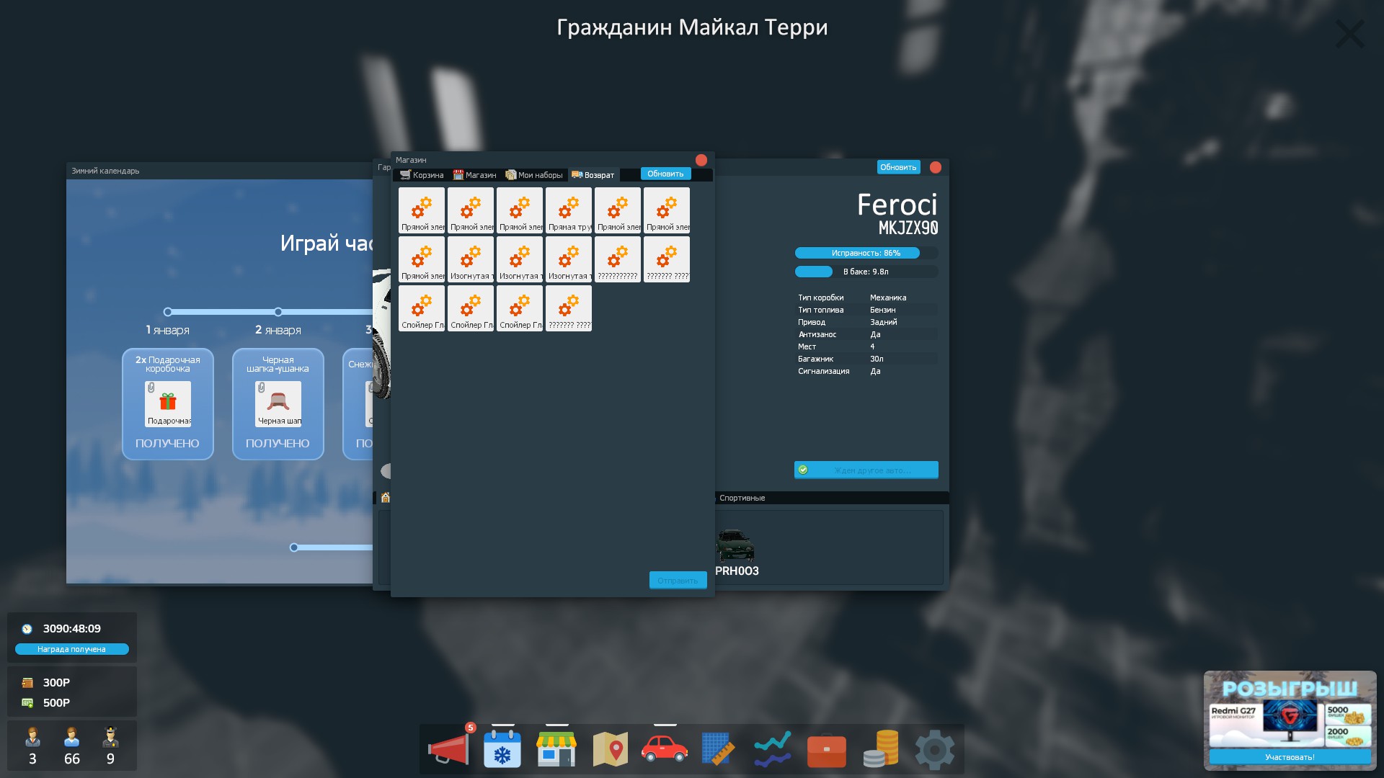Open the shop storefront icon in dock
The height and width of the screenshot is (778, 1384).
[556, 748]
